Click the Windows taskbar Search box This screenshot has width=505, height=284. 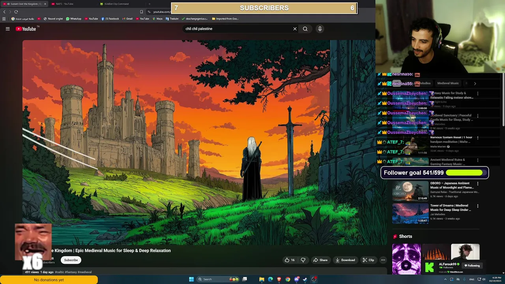point(218,279)
